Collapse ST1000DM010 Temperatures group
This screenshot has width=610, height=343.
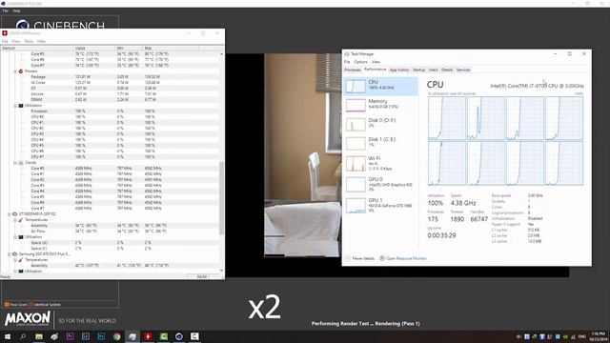pos(15,220)
